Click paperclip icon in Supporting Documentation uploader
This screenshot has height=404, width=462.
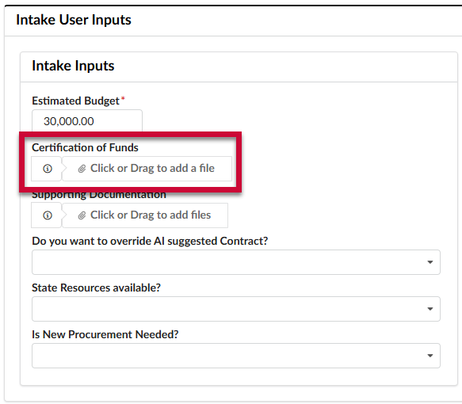(82, 215)
